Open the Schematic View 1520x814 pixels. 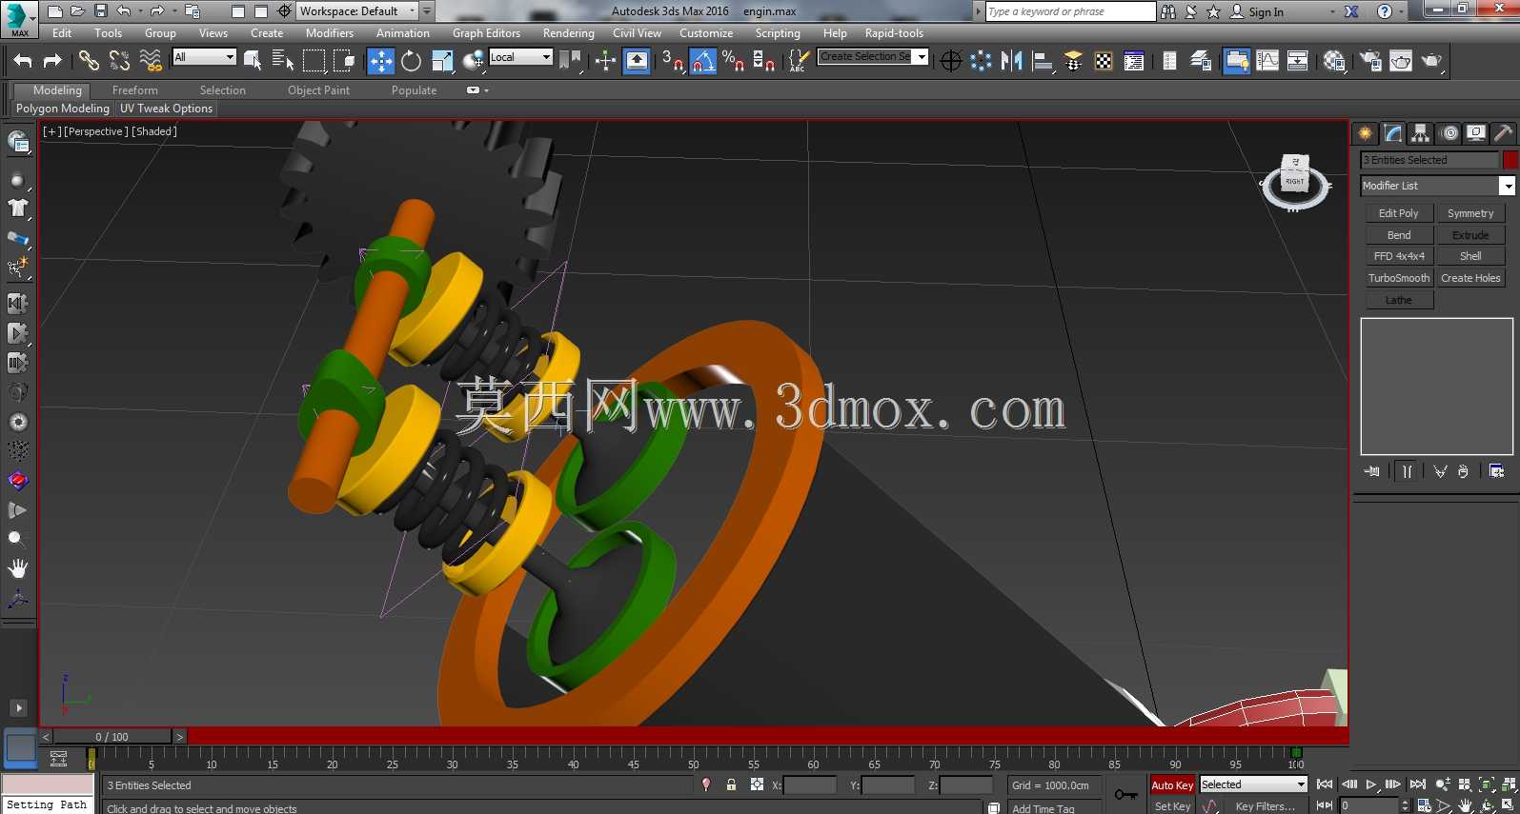click(1297, 61)
